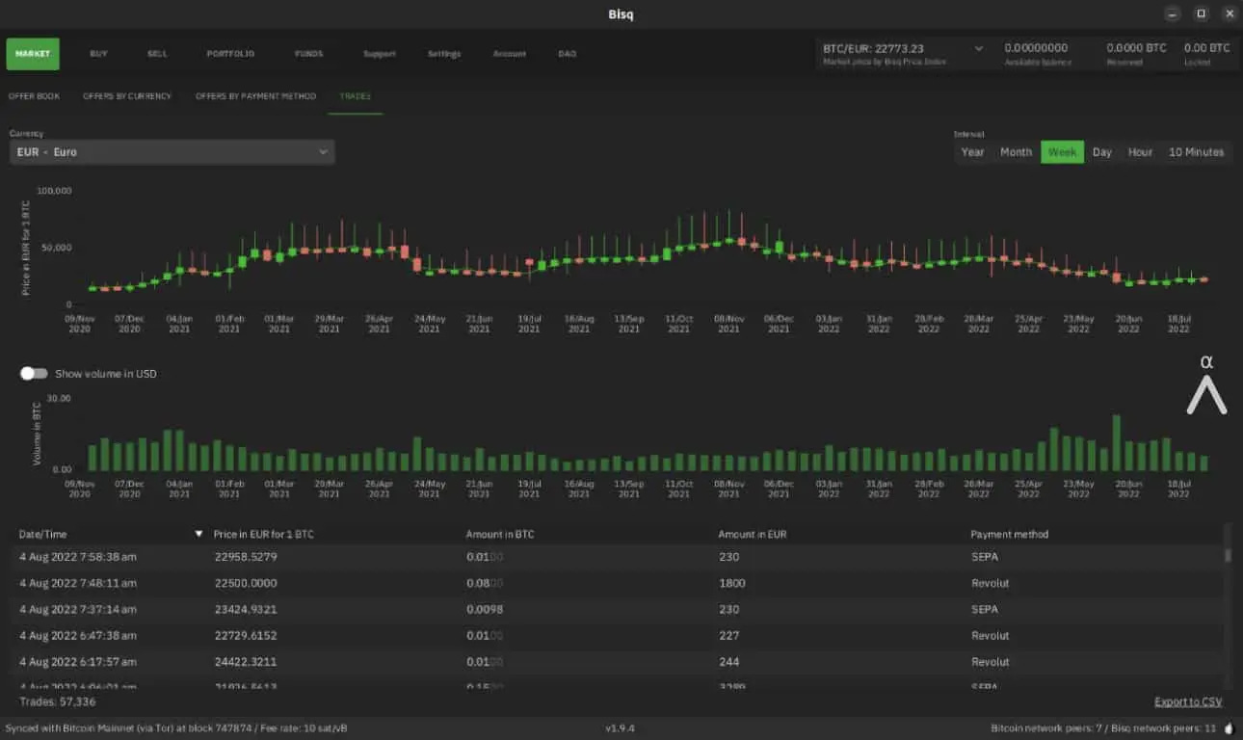Open DAO section
The height and width of the screenshot is (740, 1243).
[567, 54]
